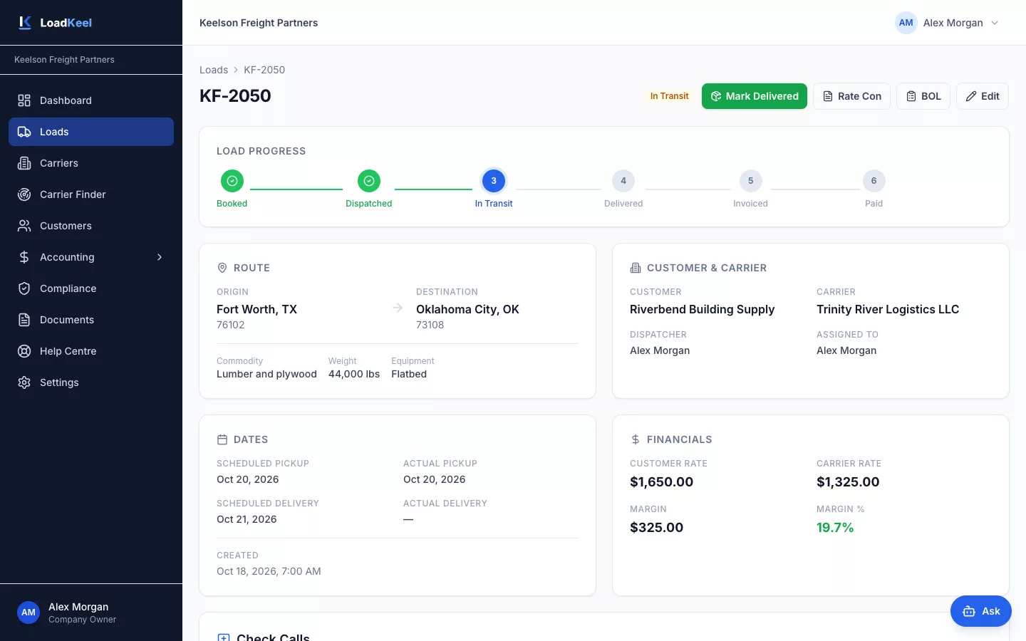This screenshot has height=641, width=1026.
Task: Expand the Accounting submenu chevron
Action: pos(160,257)
